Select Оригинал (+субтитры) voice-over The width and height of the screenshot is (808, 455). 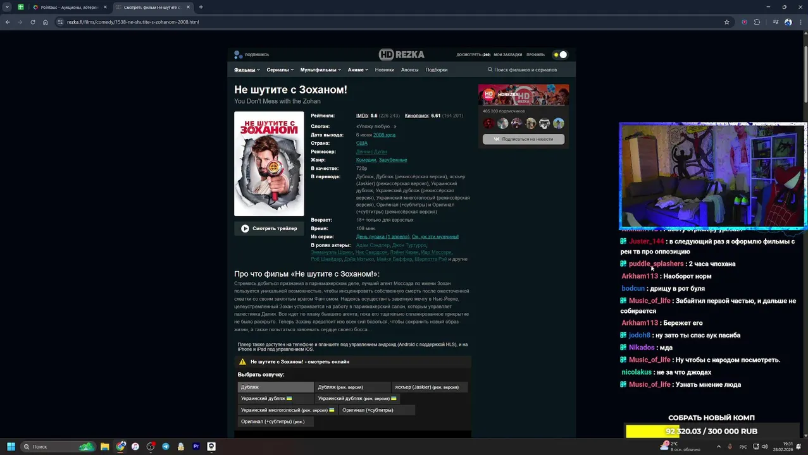(376, 410)
